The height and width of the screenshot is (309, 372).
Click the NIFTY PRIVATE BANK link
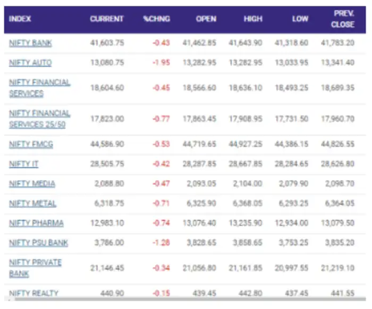coord(35,268)
